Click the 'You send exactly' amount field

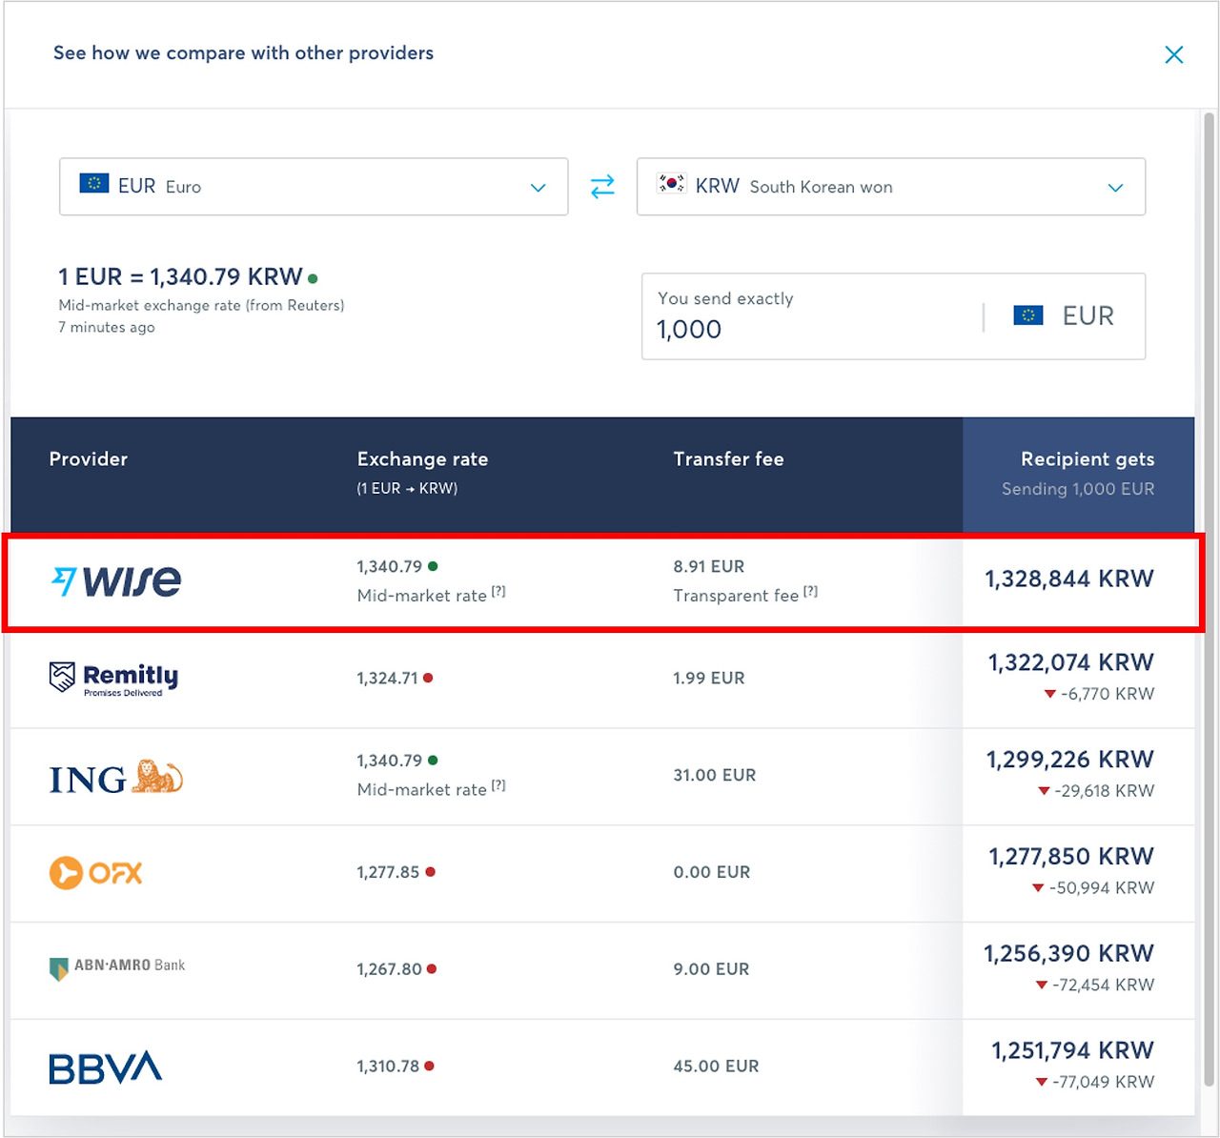[810, 316]
